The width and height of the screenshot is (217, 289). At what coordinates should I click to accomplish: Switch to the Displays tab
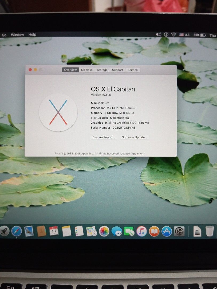coord(87,70)
